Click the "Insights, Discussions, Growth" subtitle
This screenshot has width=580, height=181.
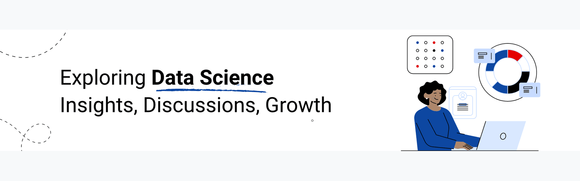click(x=196, y=105)
